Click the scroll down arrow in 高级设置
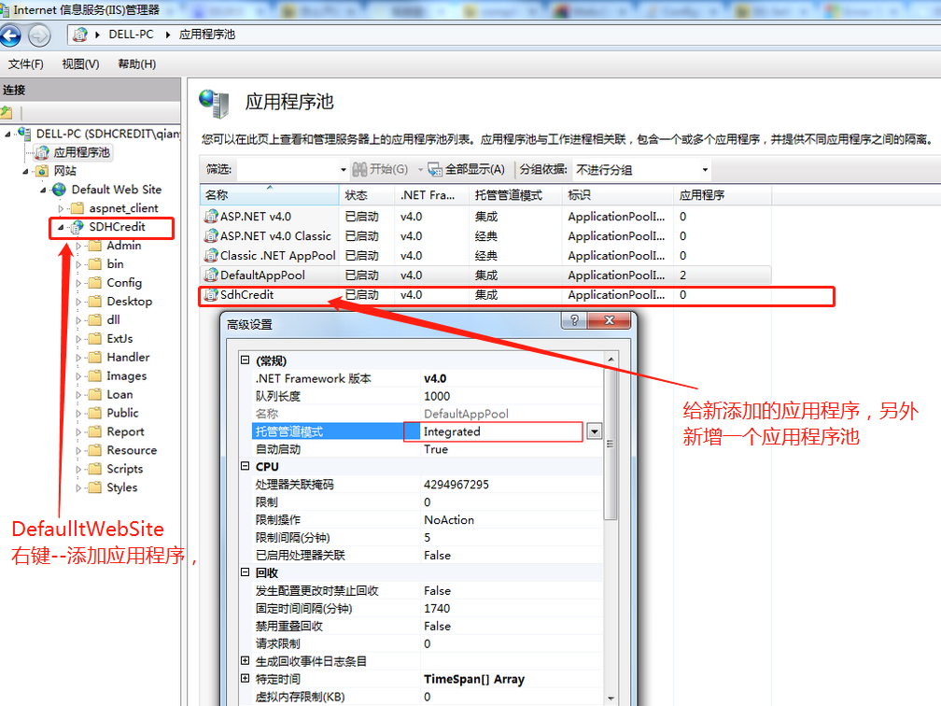This screenshot has height=706, width=941. [611, 699]
